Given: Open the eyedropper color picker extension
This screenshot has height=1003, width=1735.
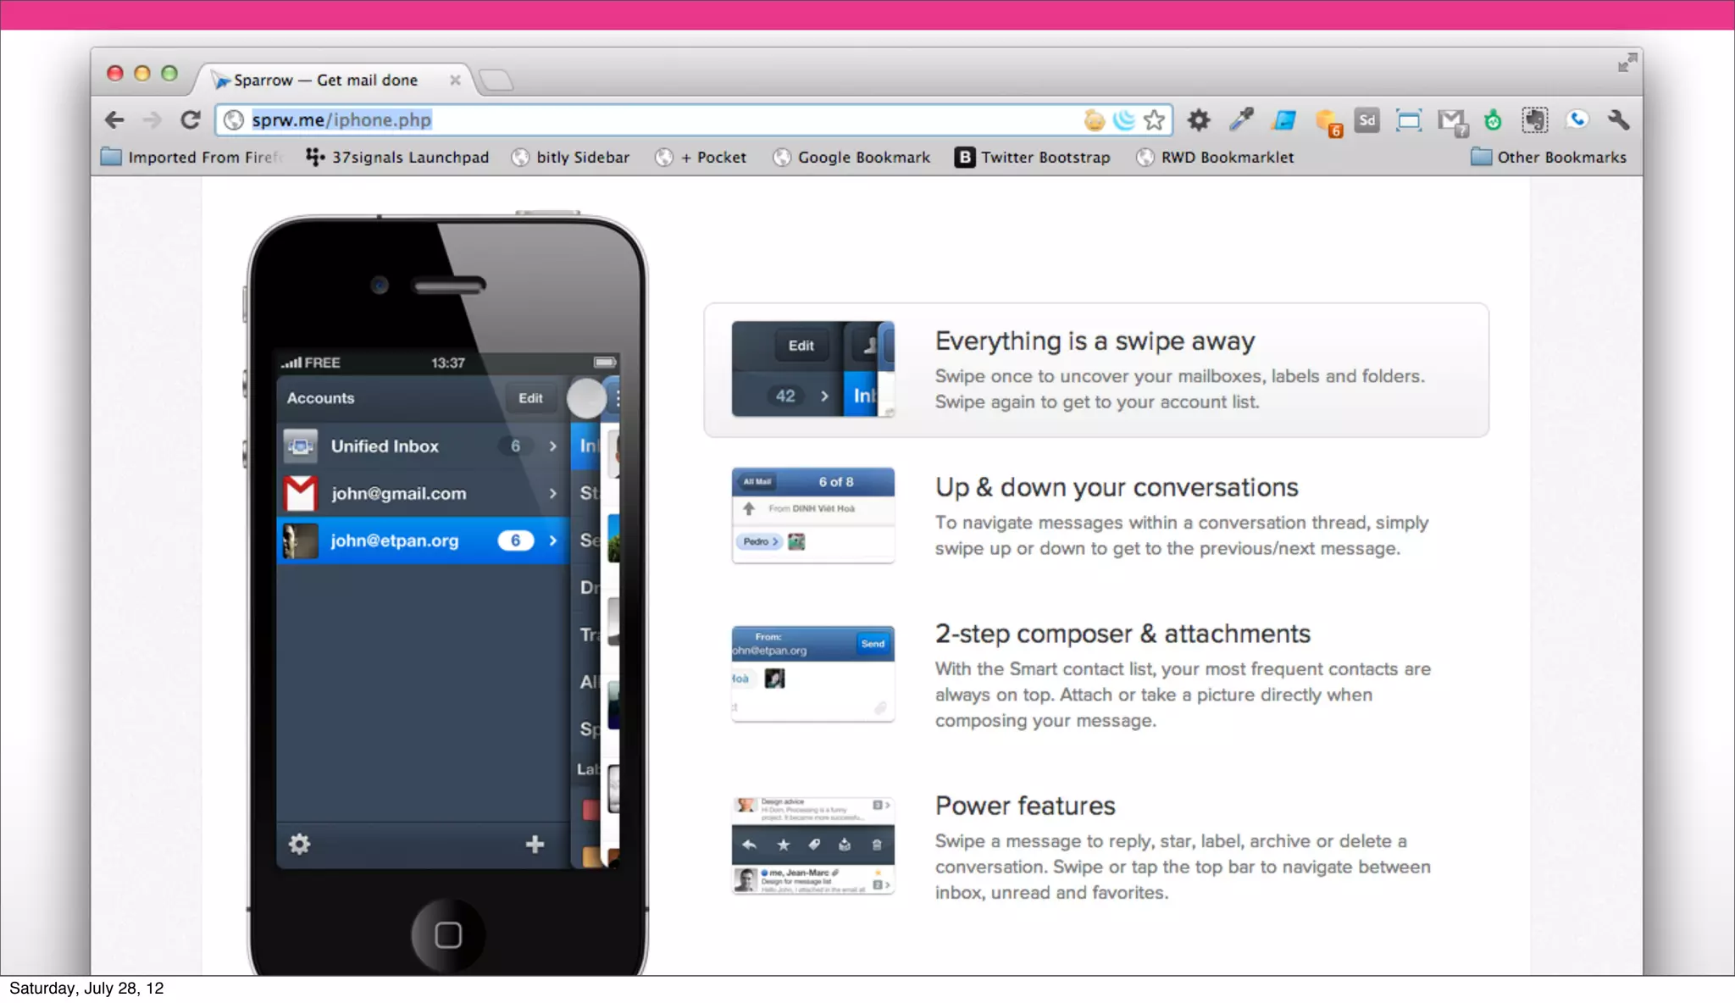Looking at the screenshot, I should [1241, 120].
